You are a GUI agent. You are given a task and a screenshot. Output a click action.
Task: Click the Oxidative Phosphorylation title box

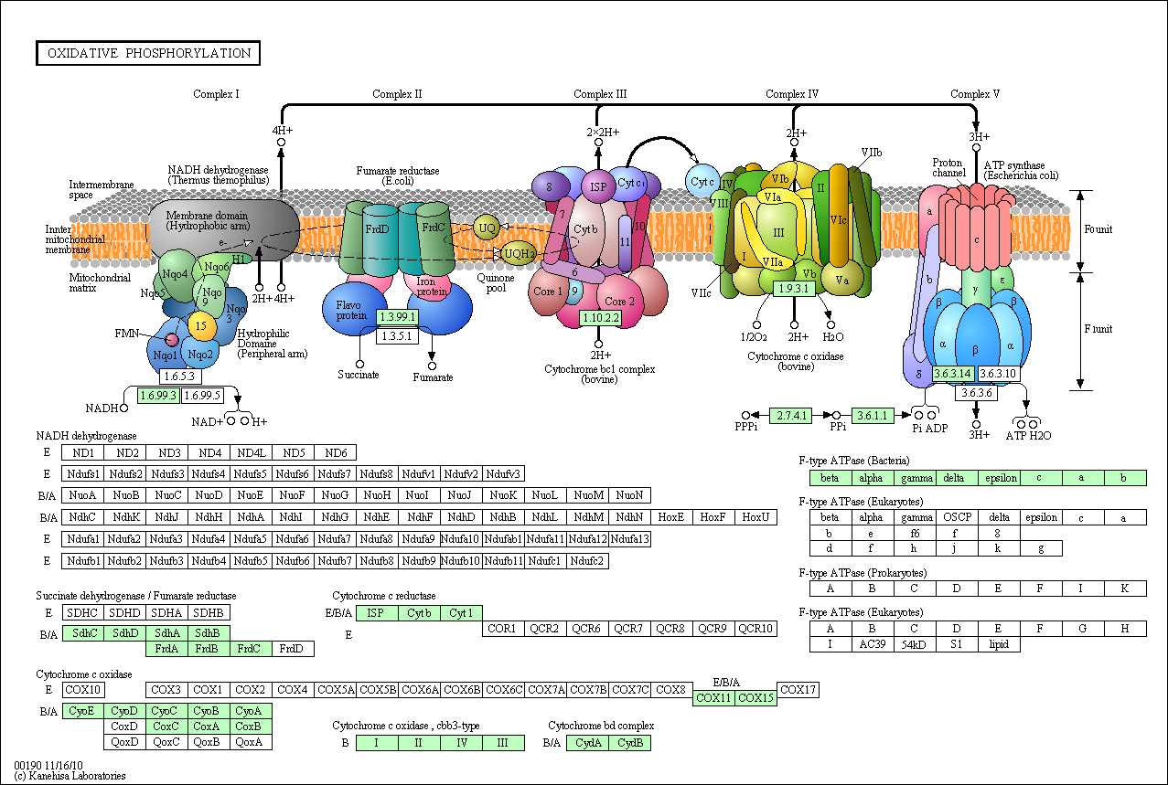tap(148, 53)
